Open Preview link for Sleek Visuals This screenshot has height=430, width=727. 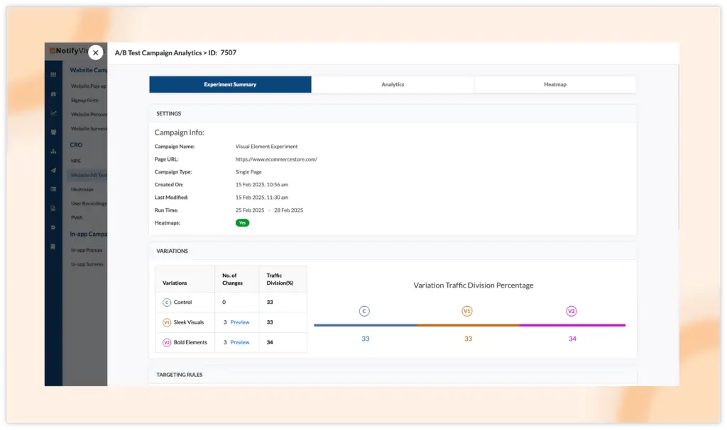pos(240,322)
